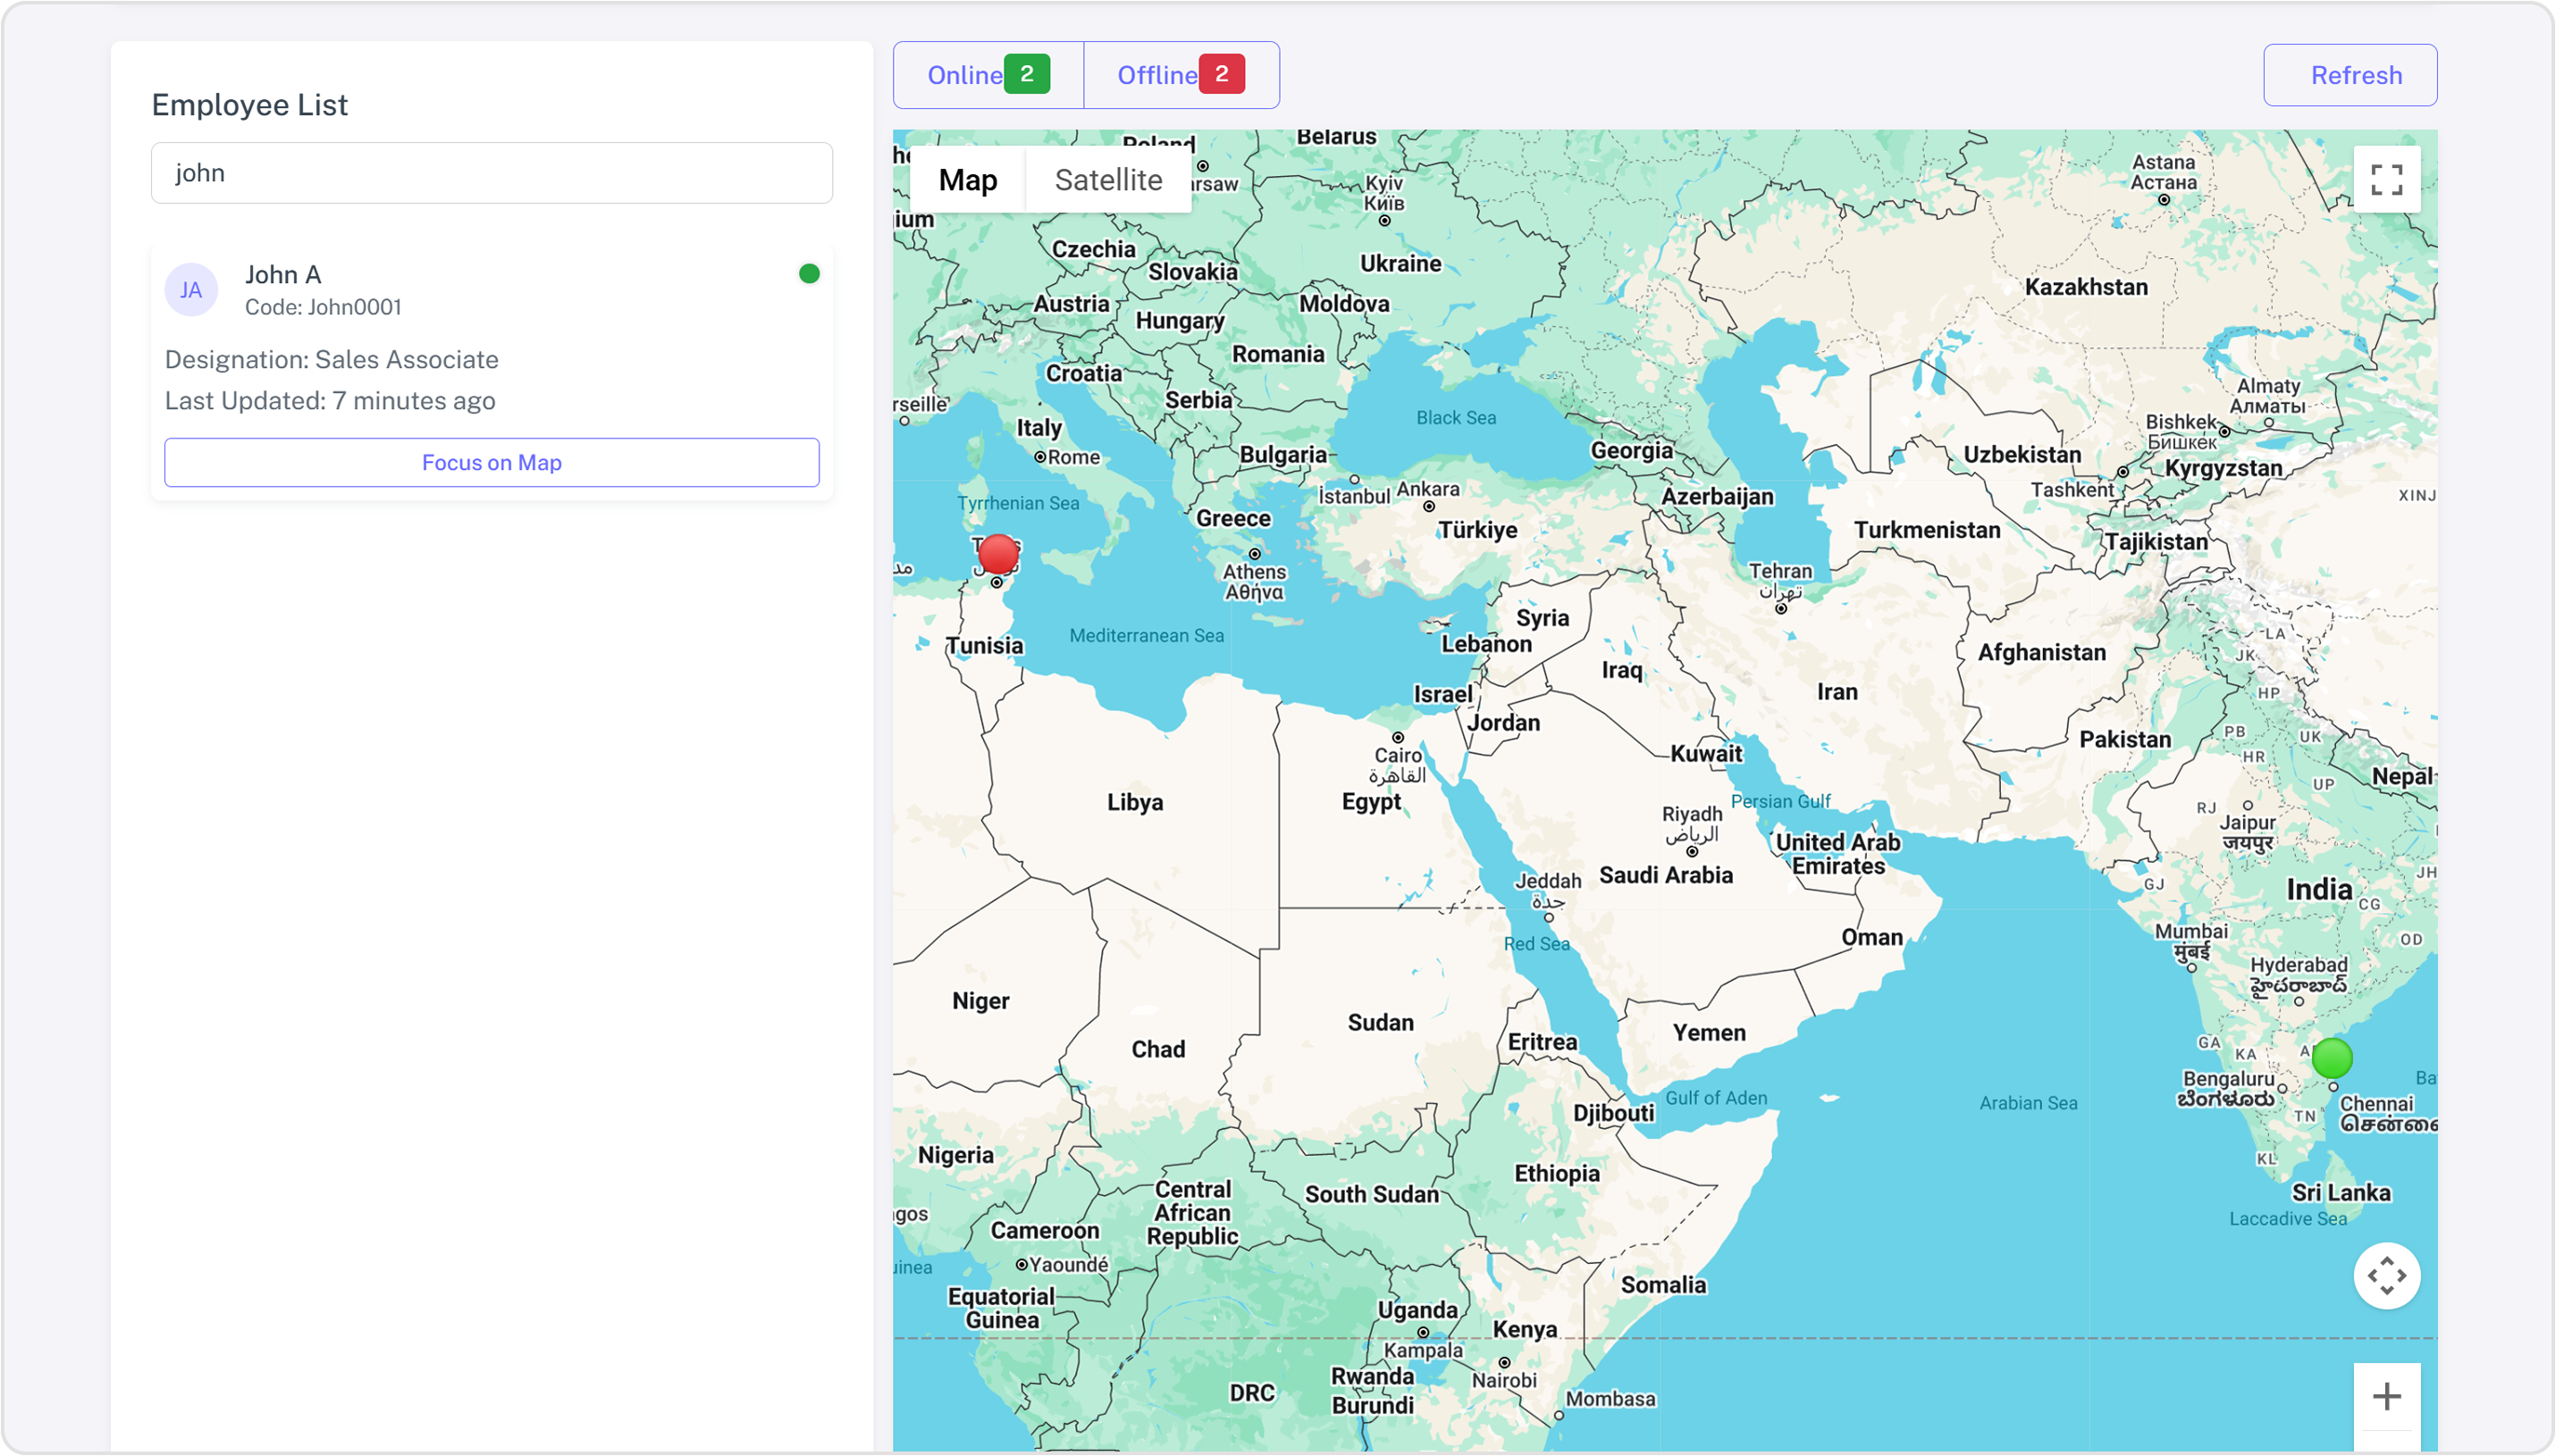Click the India label on map

point(2319,889)
